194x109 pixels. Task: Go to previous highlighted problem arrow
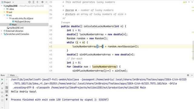pos(189,2)
